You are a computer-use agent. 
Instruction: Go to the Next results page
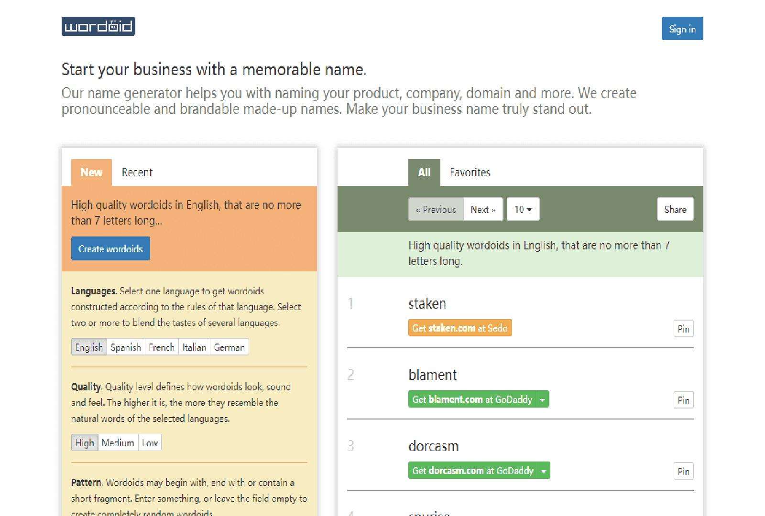(x=483, y=209)
